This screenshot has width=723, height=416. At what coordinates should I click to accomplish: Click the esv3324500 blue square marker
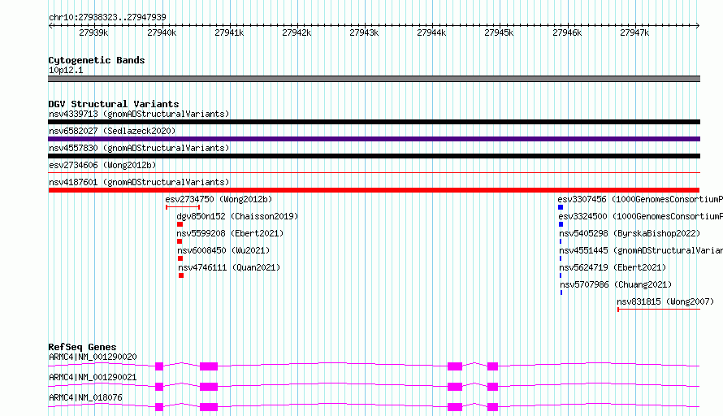(x=561, y=224)
